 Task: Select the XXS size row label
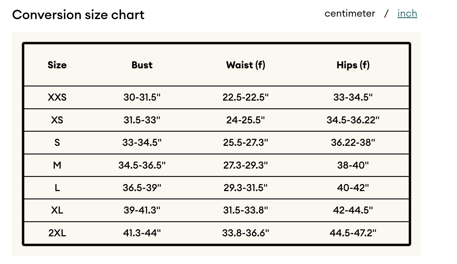[x=57, y=97]
